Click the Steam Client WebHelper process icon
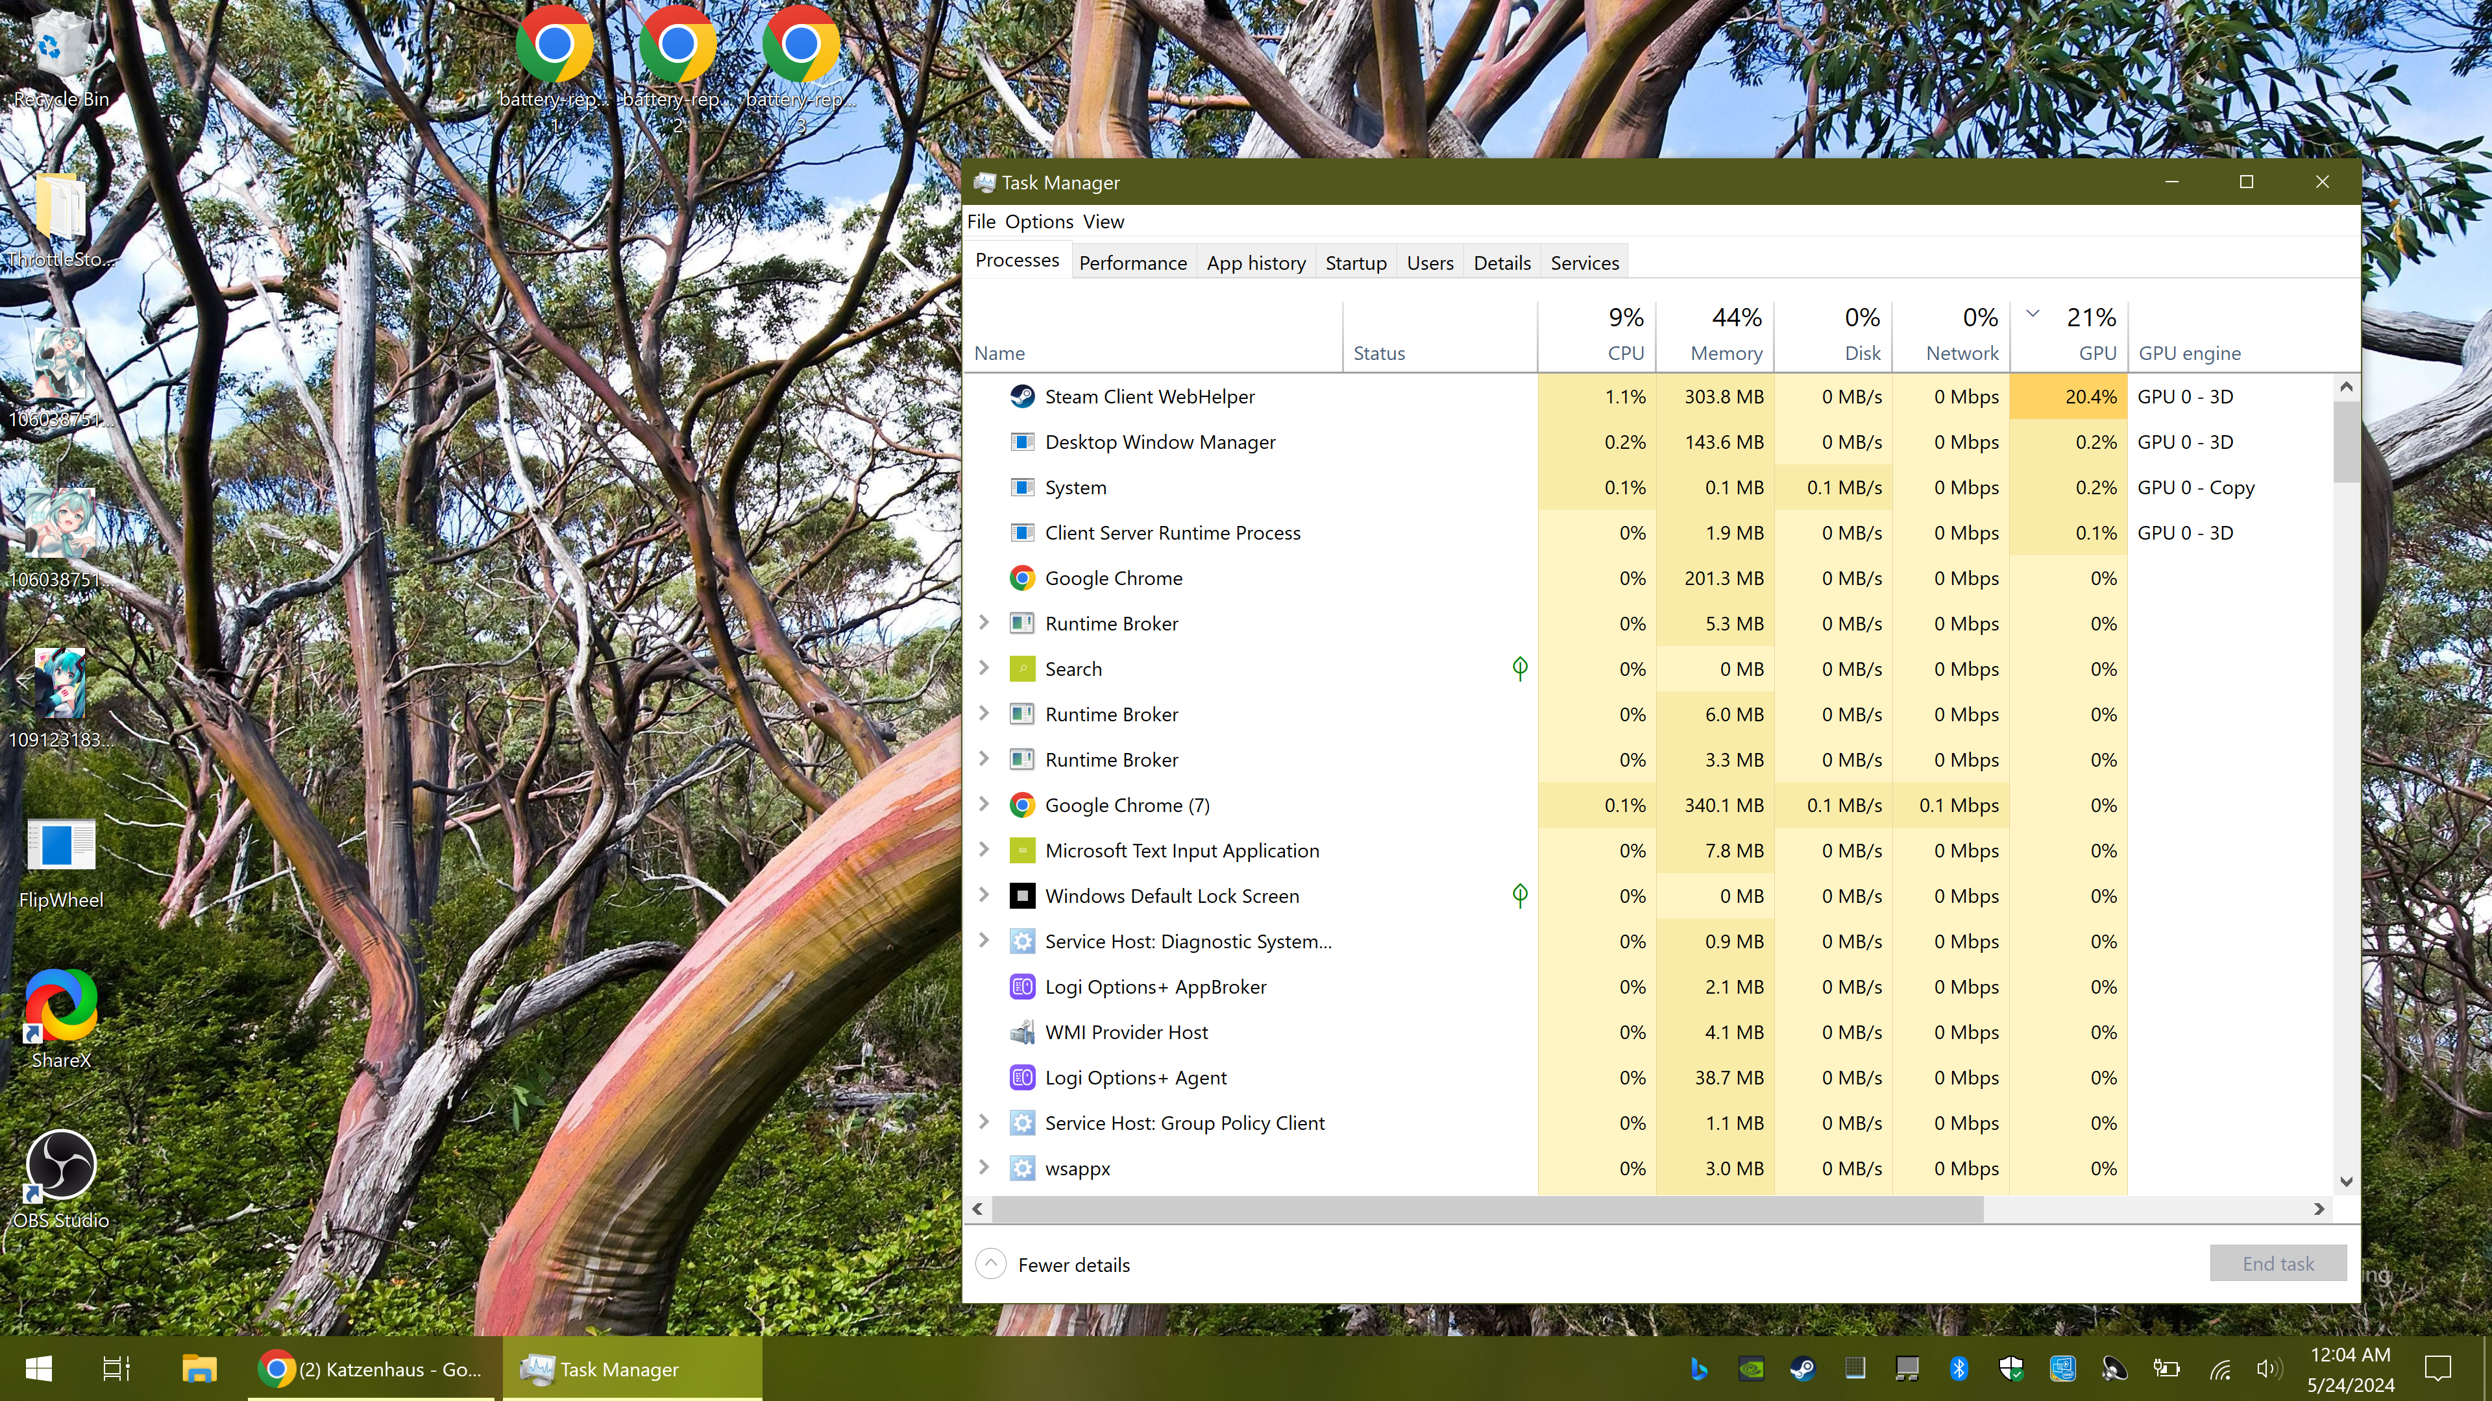Viewport: 2492px width, 1401px height. point(1021,396)
